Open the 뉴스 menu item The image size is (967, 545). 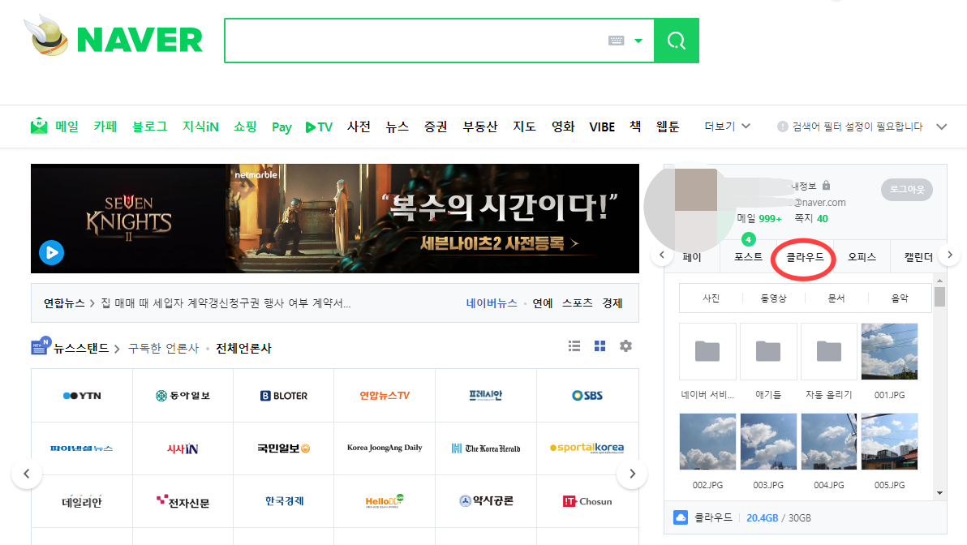point(398,127)
